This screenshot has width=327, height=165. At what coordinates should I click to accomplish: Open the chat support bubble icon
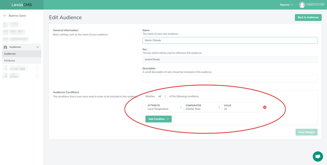318,156
